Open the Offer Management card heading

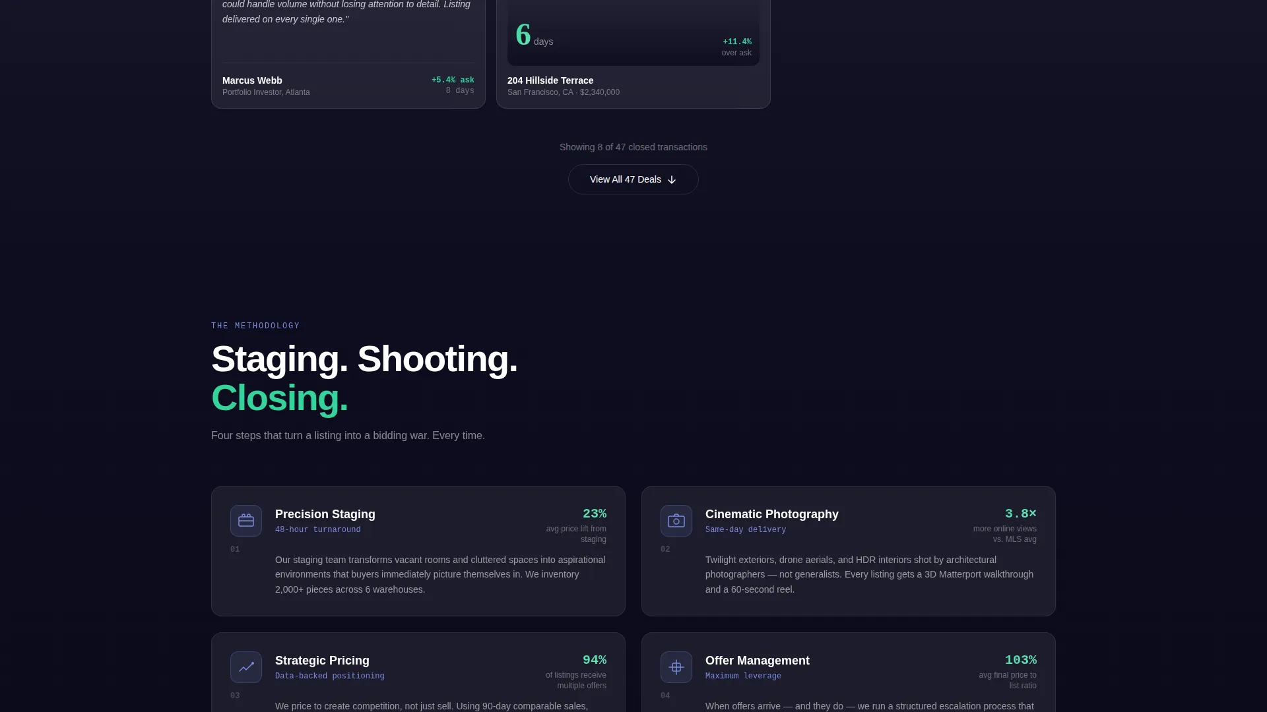click(x=758, y=661)
